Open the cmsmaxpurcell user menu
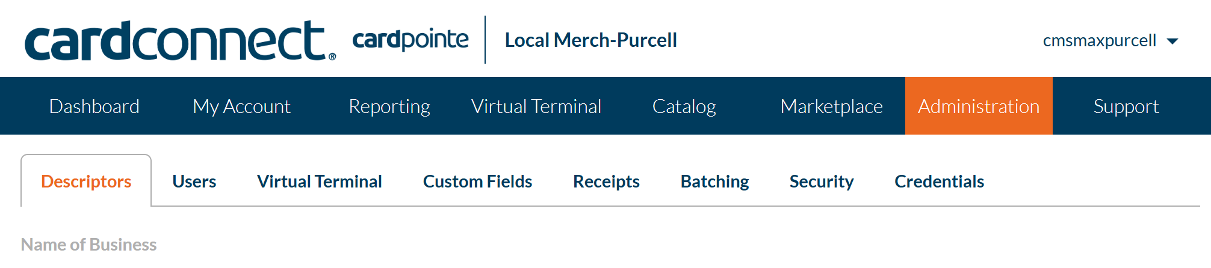Viewport: 1211px width, 268px height. tap(1099, 41)
